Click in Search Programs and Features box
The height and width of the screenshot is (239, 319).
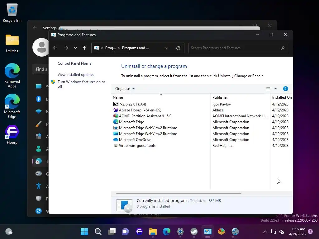(x=238, y=48)
